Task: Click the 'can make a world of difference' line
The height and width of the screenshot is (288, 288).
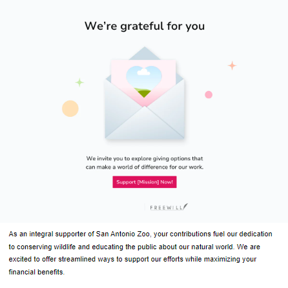Action: tap(145, 167)
